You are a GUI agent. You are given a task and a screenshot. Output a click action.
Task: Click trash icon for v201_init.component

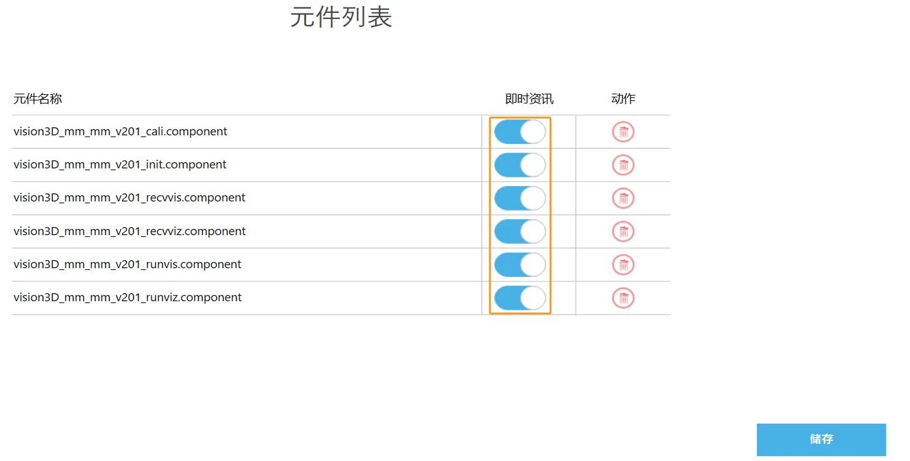pyautogui.click(x=623, y=165)
